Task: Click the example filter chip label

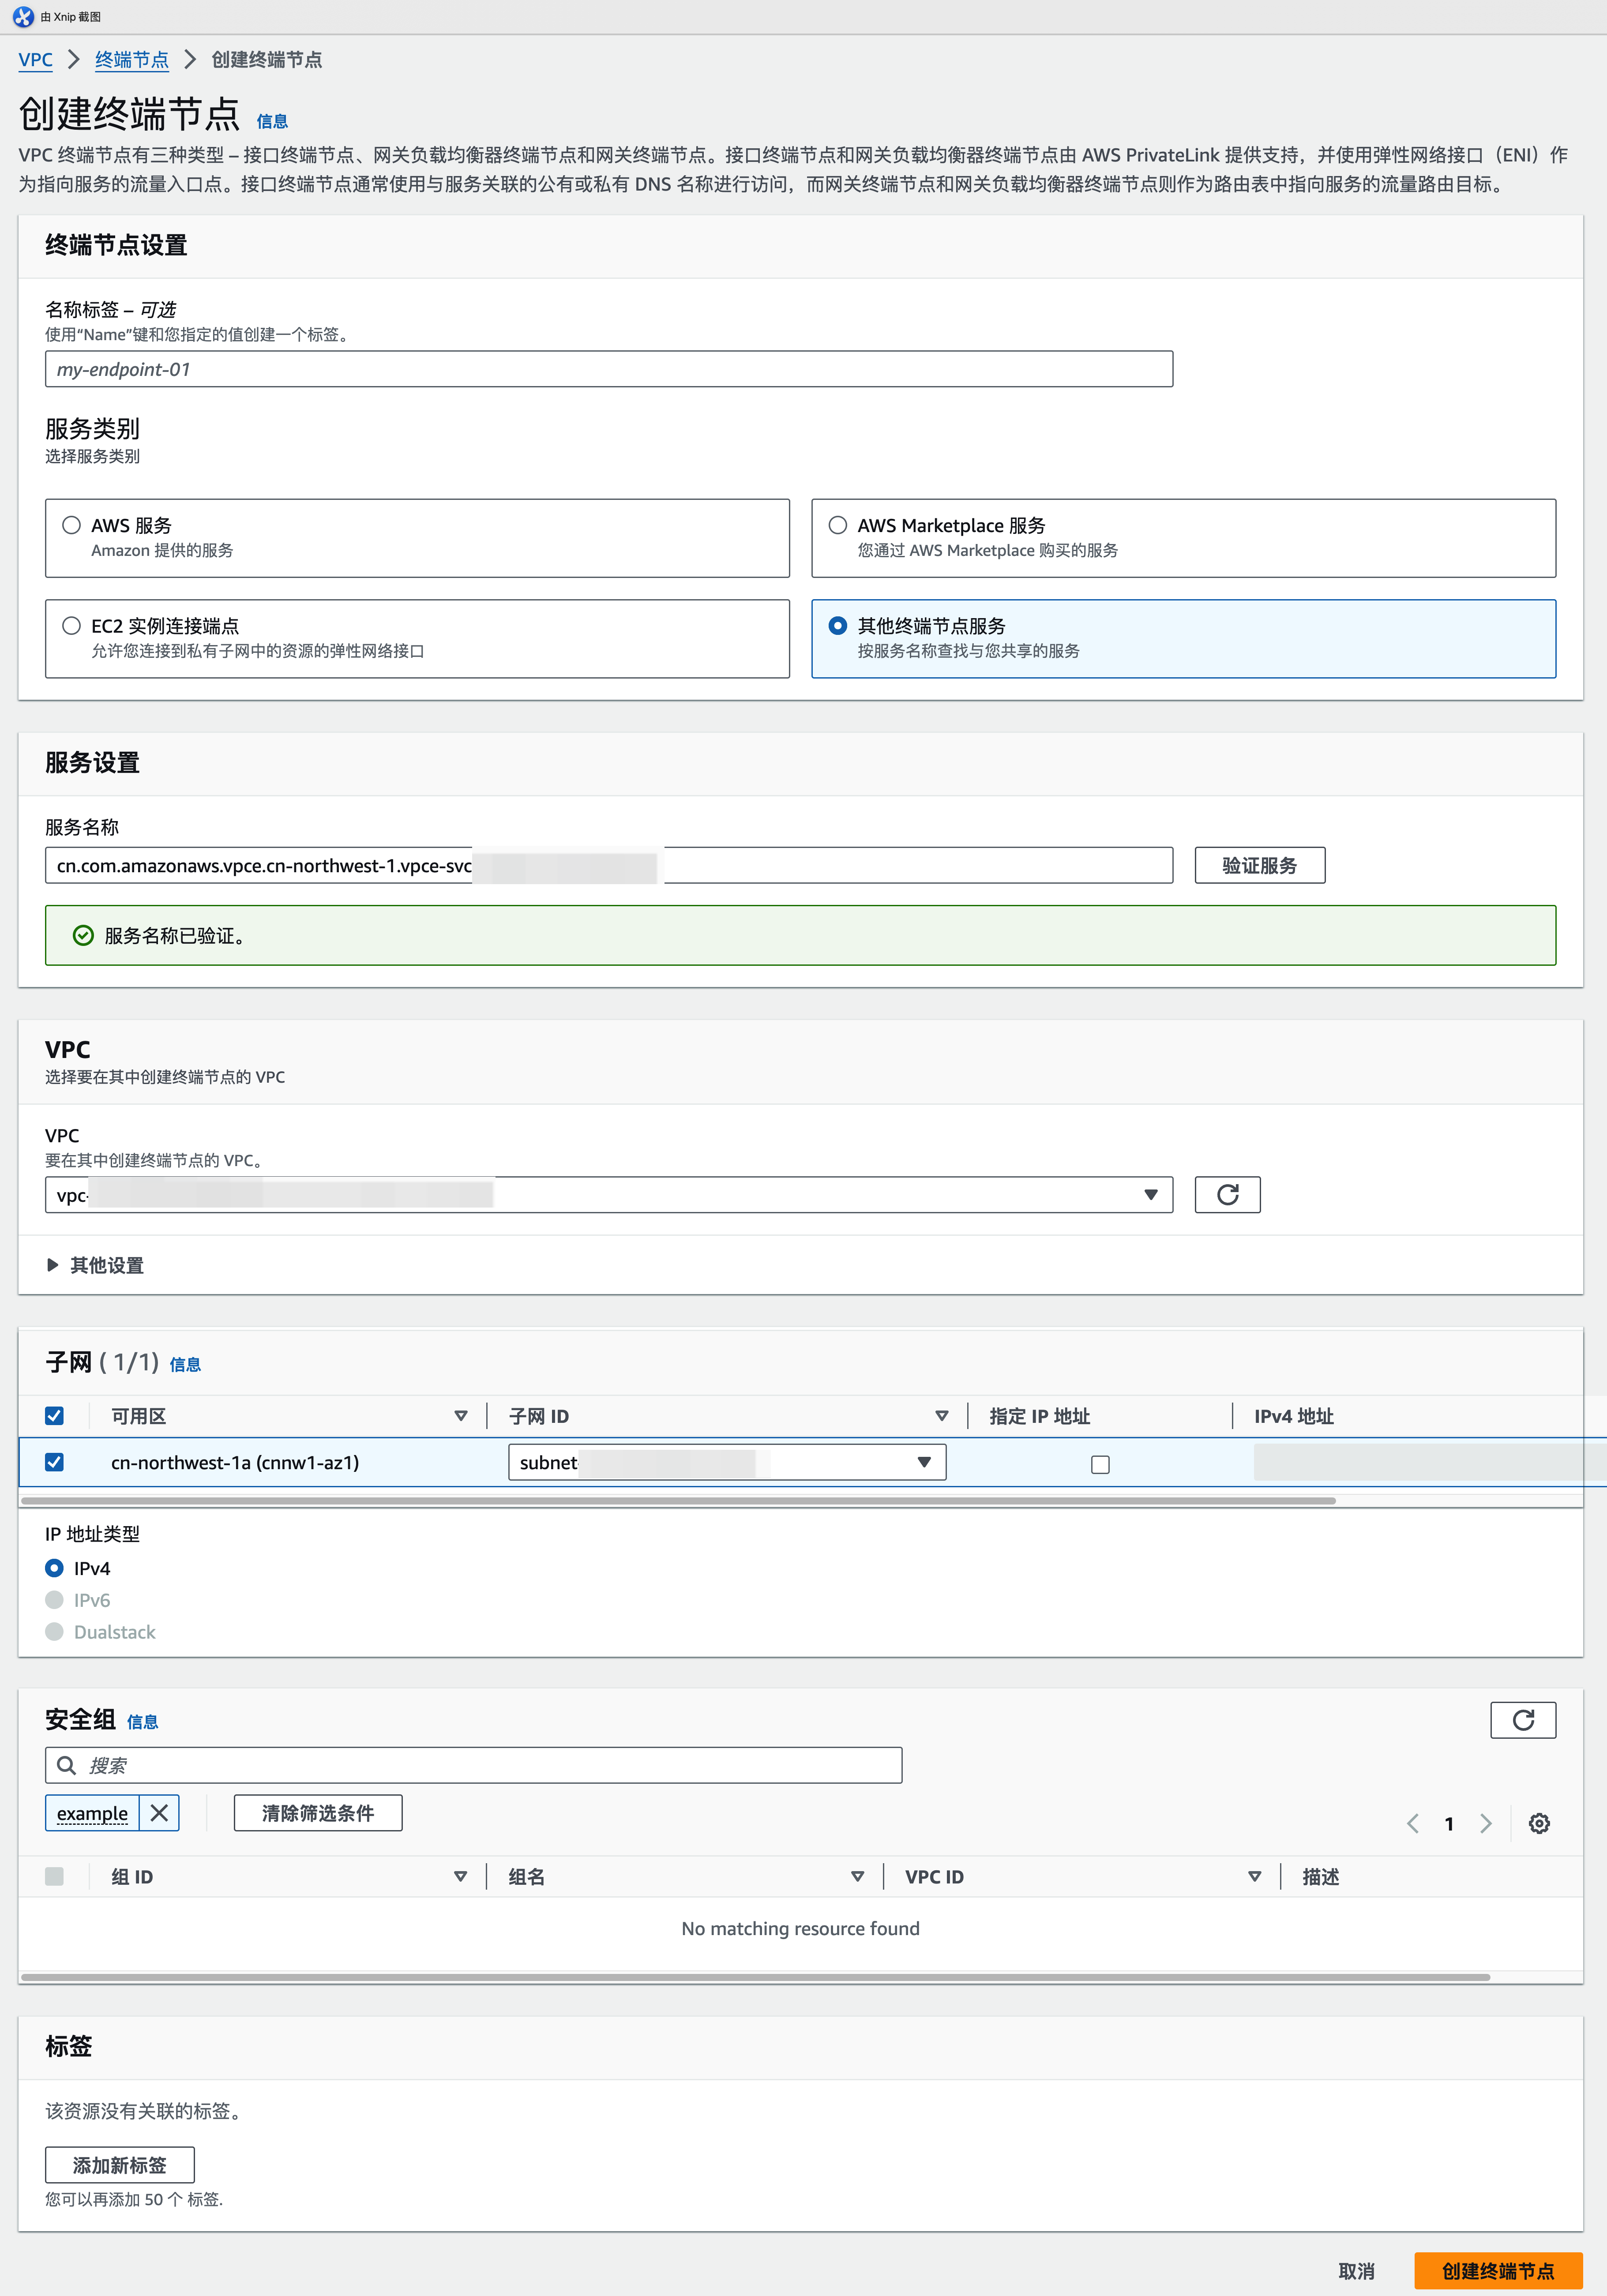Action: pos(92,1813)
